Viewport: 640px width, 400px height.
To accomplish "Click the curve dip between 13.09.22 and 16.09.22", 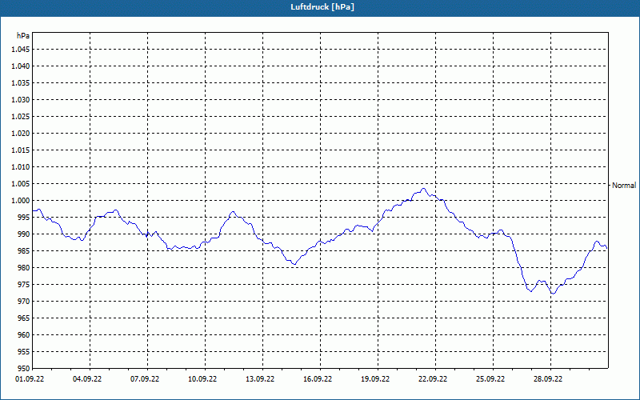I will 294,264.
